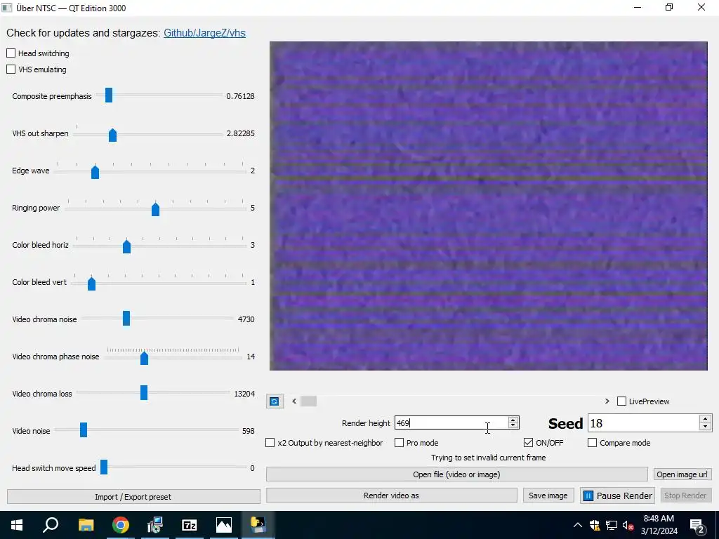The height and width of the screenshot is (539, 719).
Task: Uncheck the ON/OFF checkbox
Action: coord(528,443)
